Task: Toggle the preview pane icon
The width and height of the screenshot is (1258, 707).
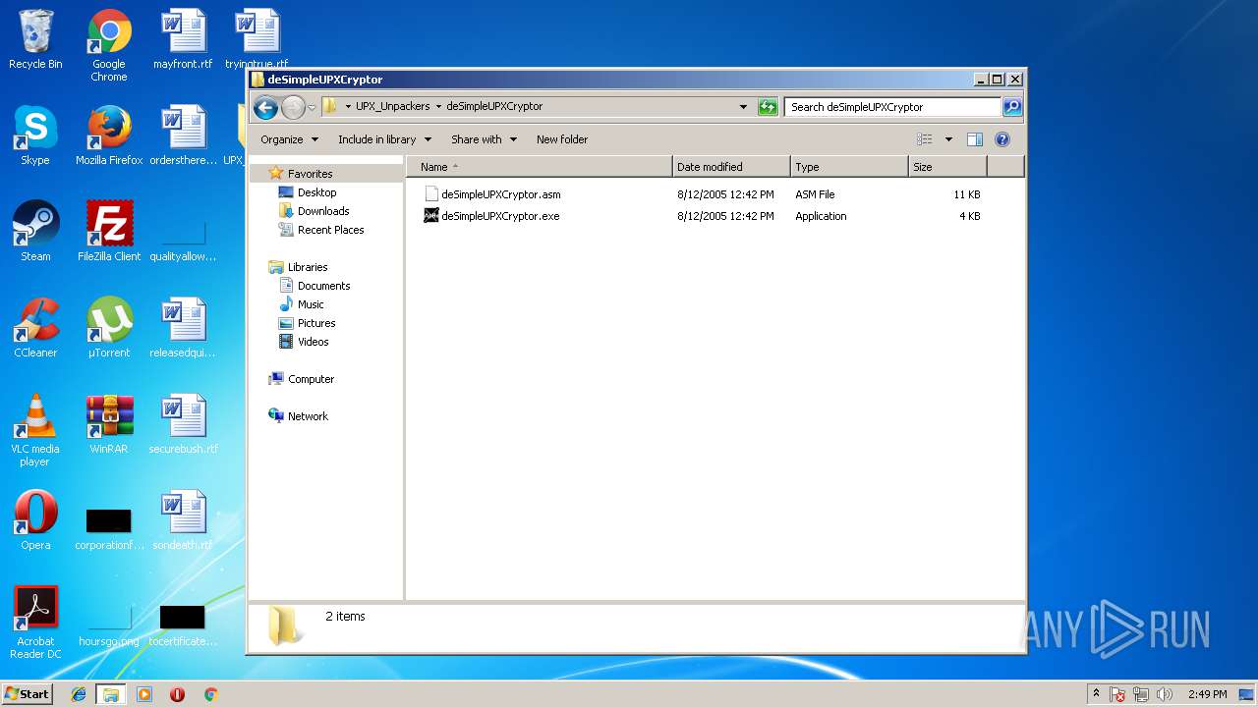Action: (x=975, y=139)
